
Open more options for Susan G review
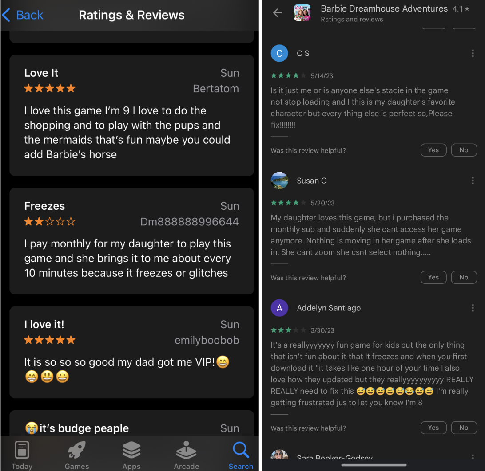pos(473,181)
